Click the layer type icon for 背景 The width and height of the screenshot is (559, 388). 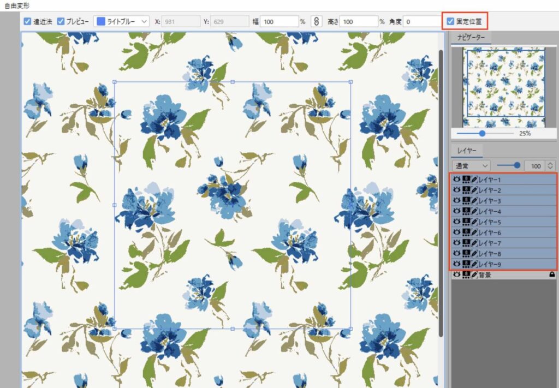tap(466, 274)
